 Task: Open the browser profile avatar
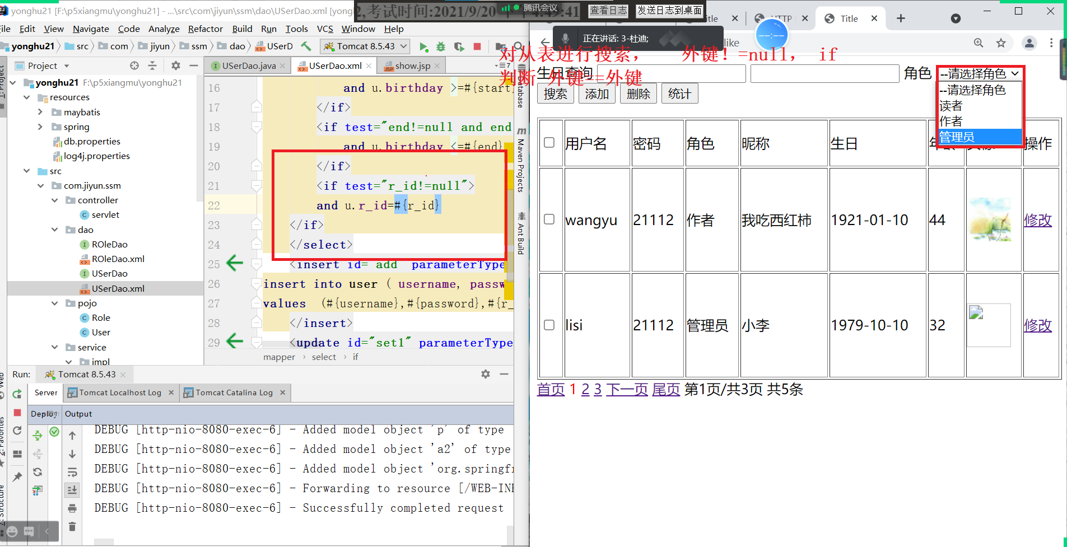1029,43
